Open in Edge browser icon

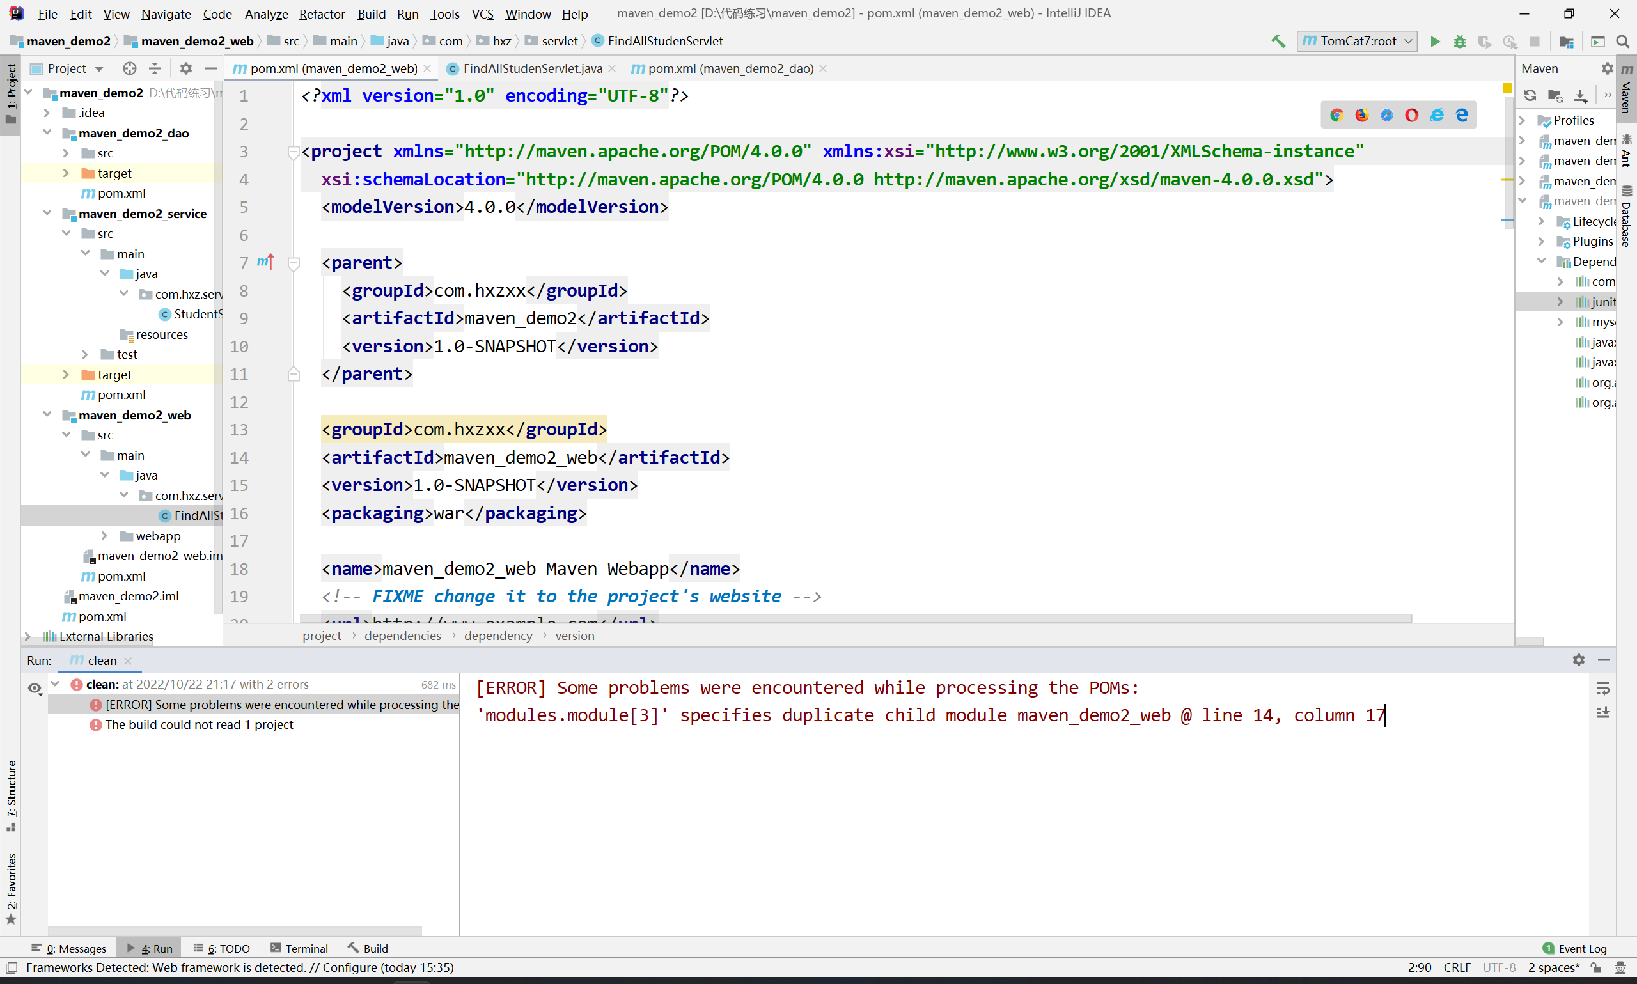[1462, 115]
